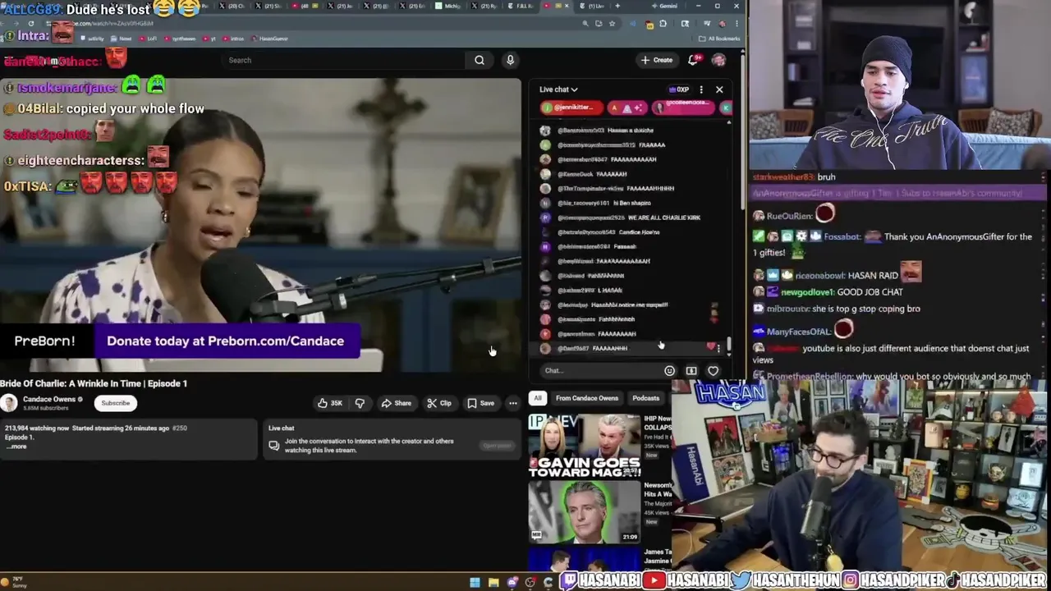Open All Bookmarks folder
This screenshot has height=591, width=1051.
coord(719,39)
